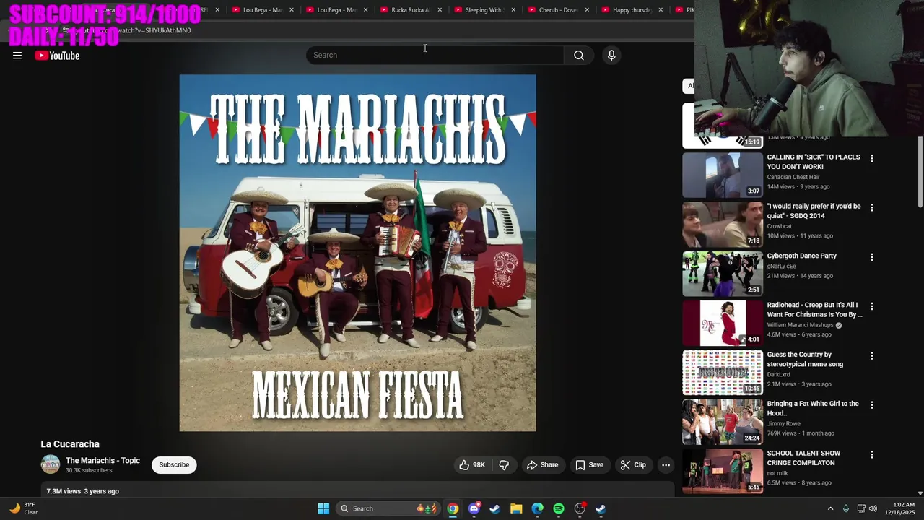924x520 pixels.
Task: Open the YouTube hamburger guide menu
Action: pos(17,56)
